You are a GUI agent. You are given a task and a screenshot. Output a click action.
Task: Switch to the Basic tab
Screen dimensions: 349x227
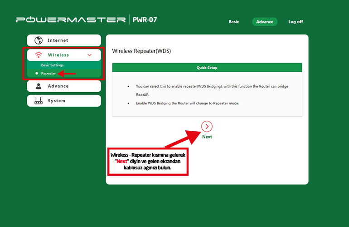coord(233,22)
